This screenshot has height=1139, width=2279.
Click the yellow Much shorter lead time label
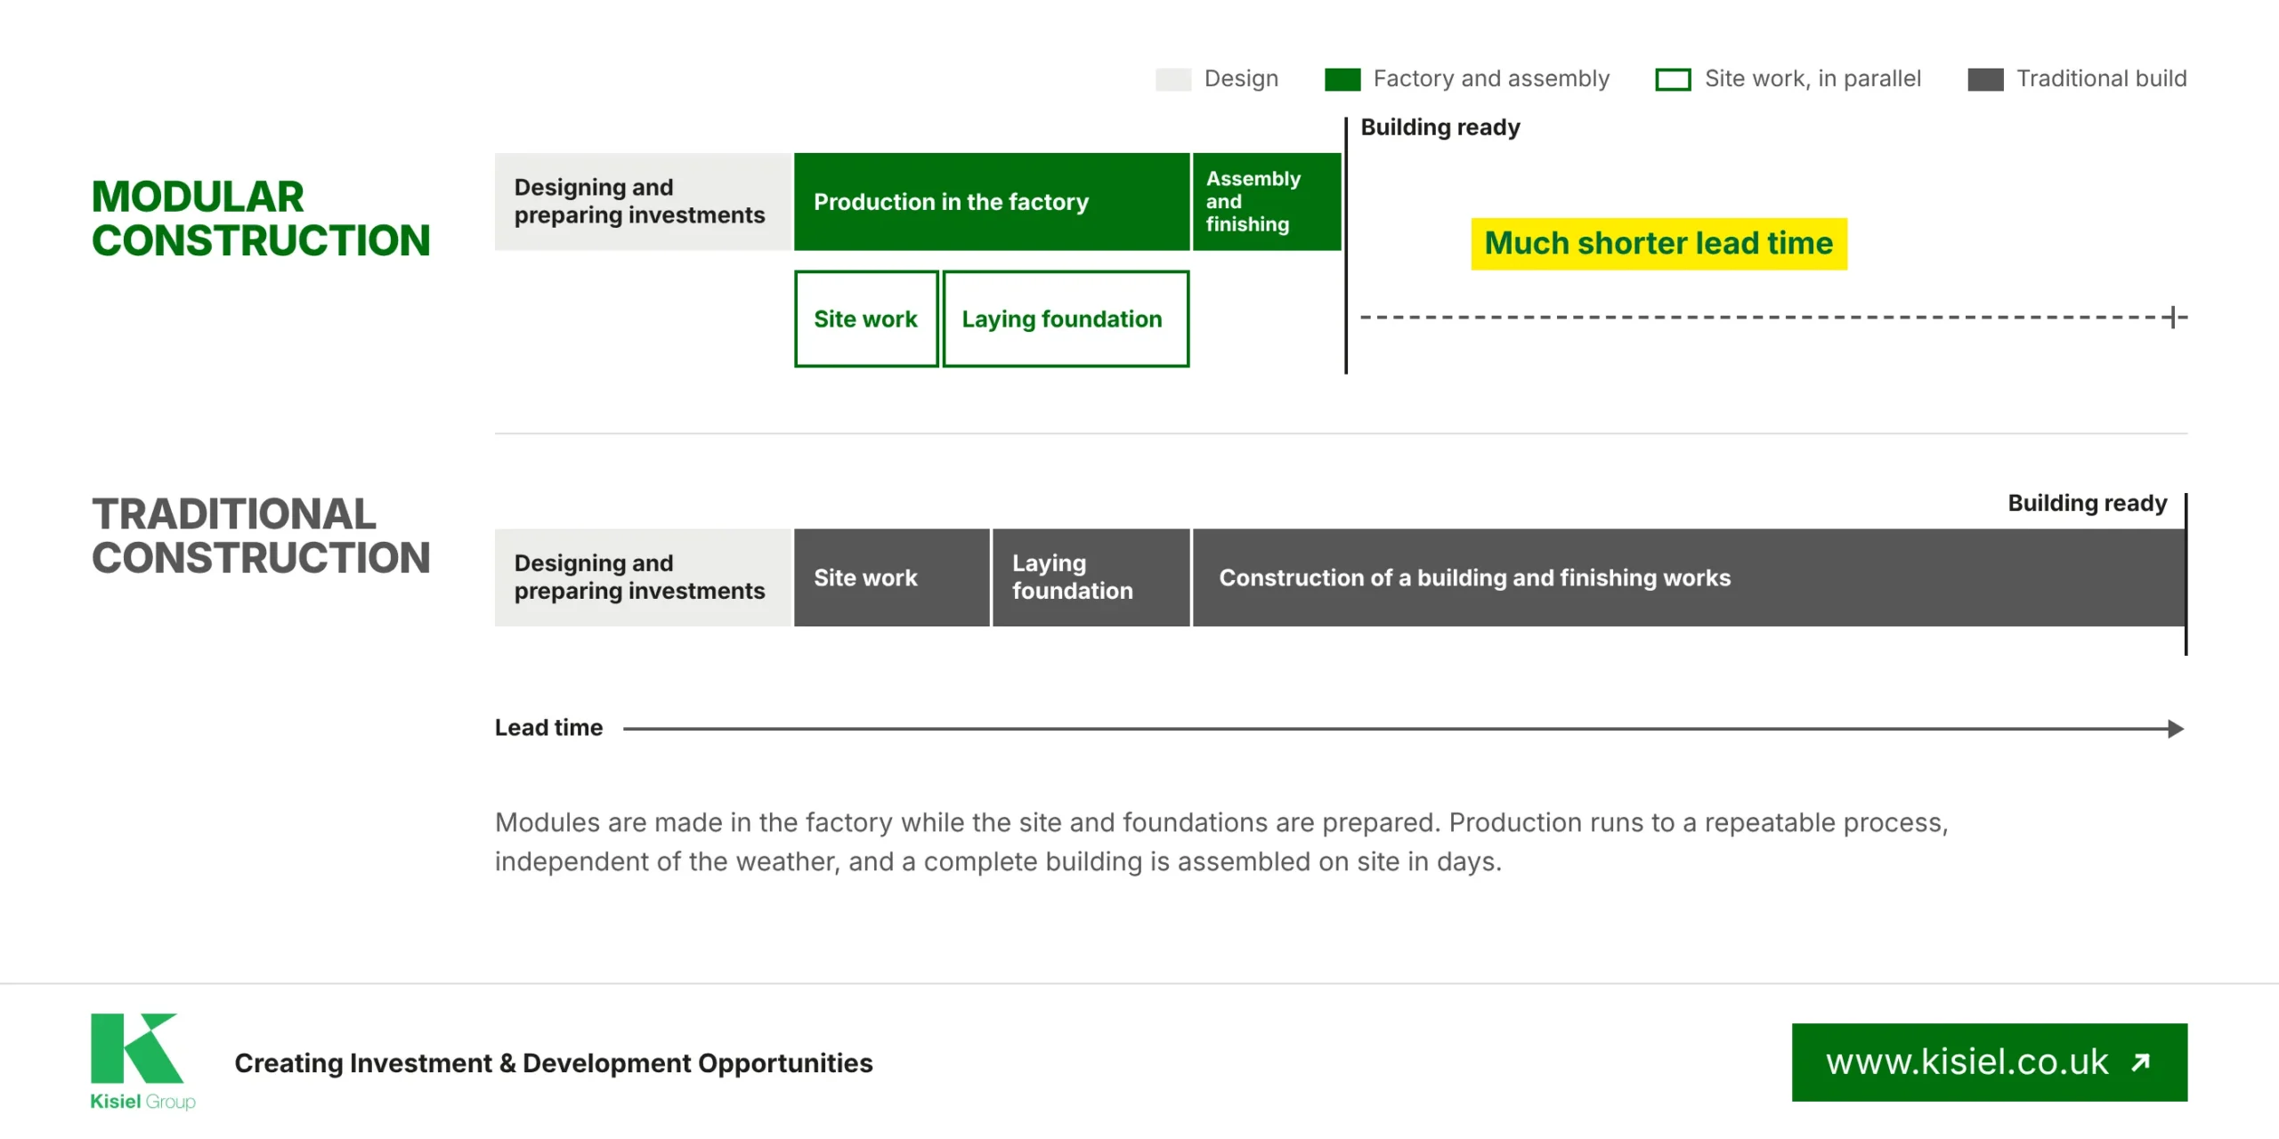pos(1659,244)
